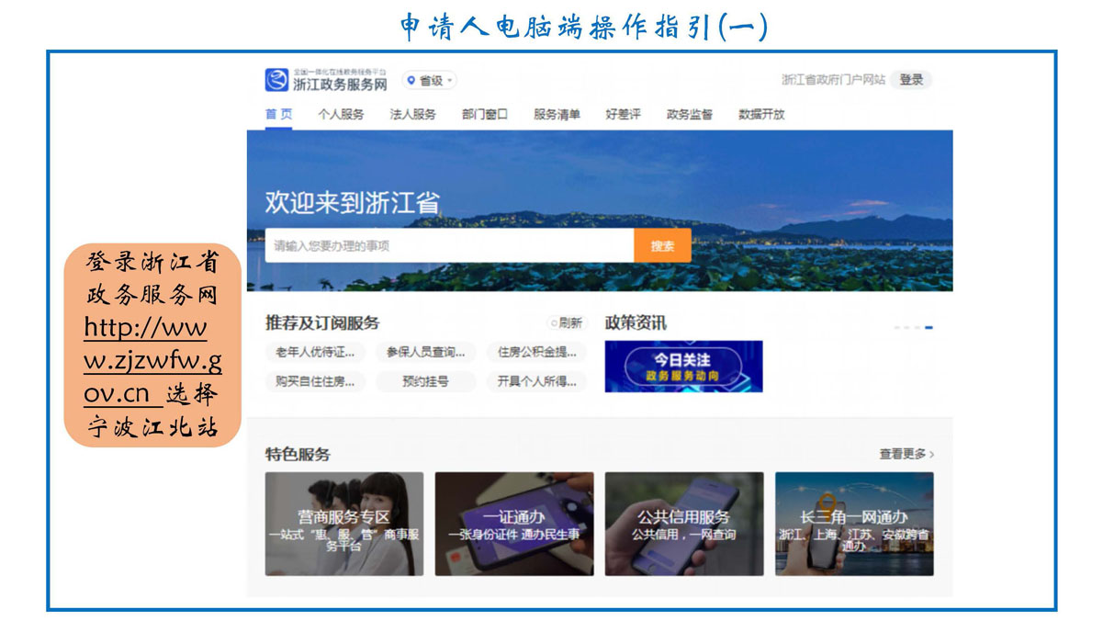1103x621 pixels.
Task: Open the 法人服务 tab
Action: point(412,115)
